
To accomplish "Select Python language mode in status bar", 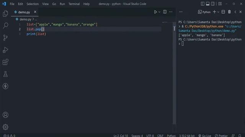I will [171, 135].
